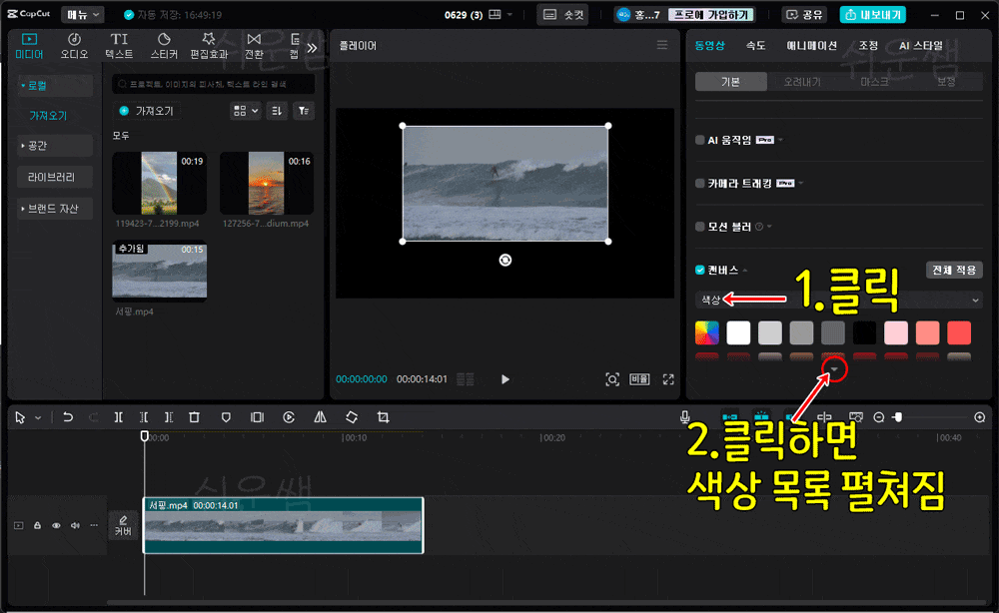Apply the freeze frame tool
The image size is (999, 613).
(257, 417)
